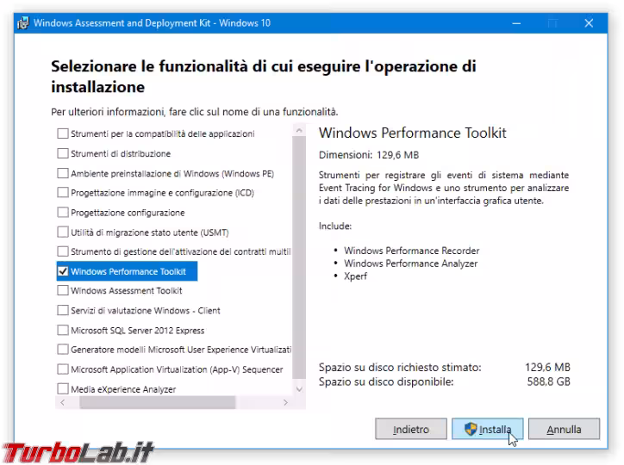Click the ADK installer icon in title bar

pos(23,23)
